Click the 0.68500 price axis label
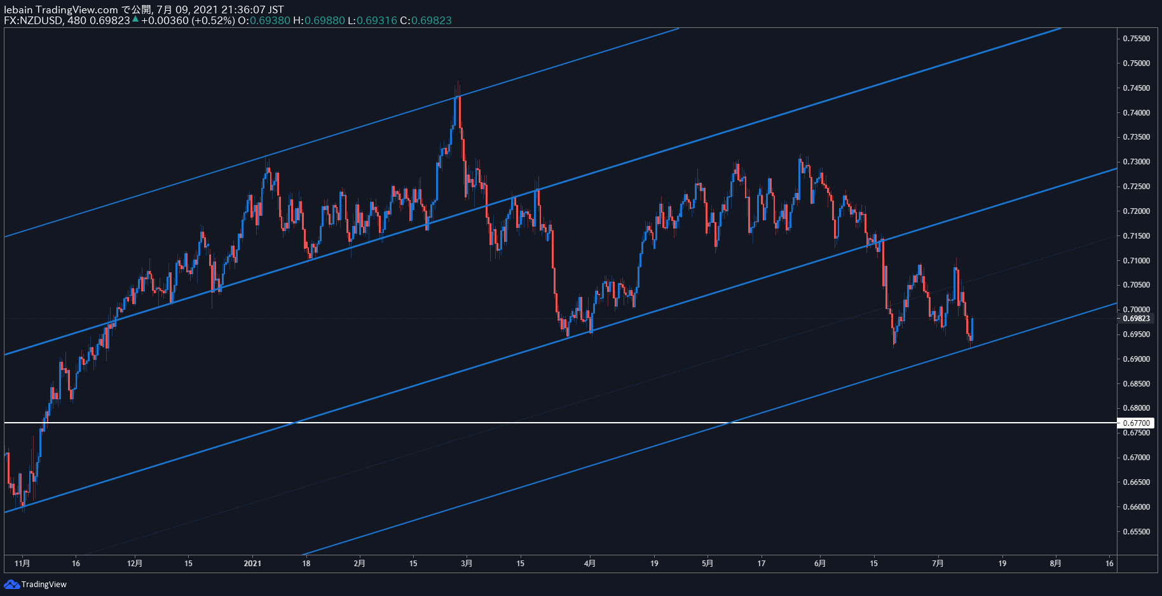The width and height of the screenshot is (1162, 596). pyautogui.click(x=1136, y=384)
